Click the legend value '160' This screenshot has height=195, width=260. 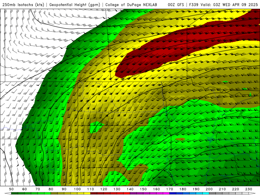(156, 189)
